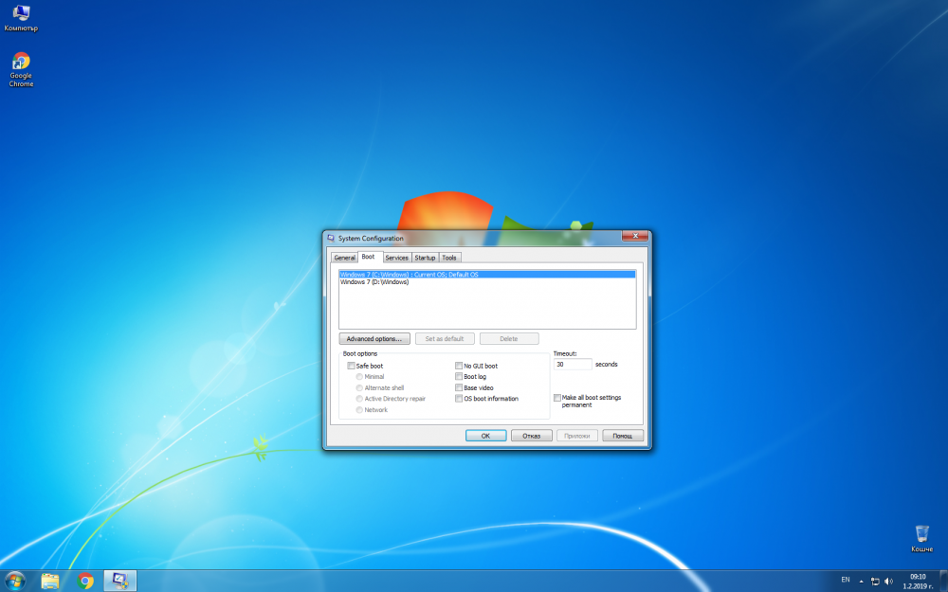Check the Base video option

(459, 387)
